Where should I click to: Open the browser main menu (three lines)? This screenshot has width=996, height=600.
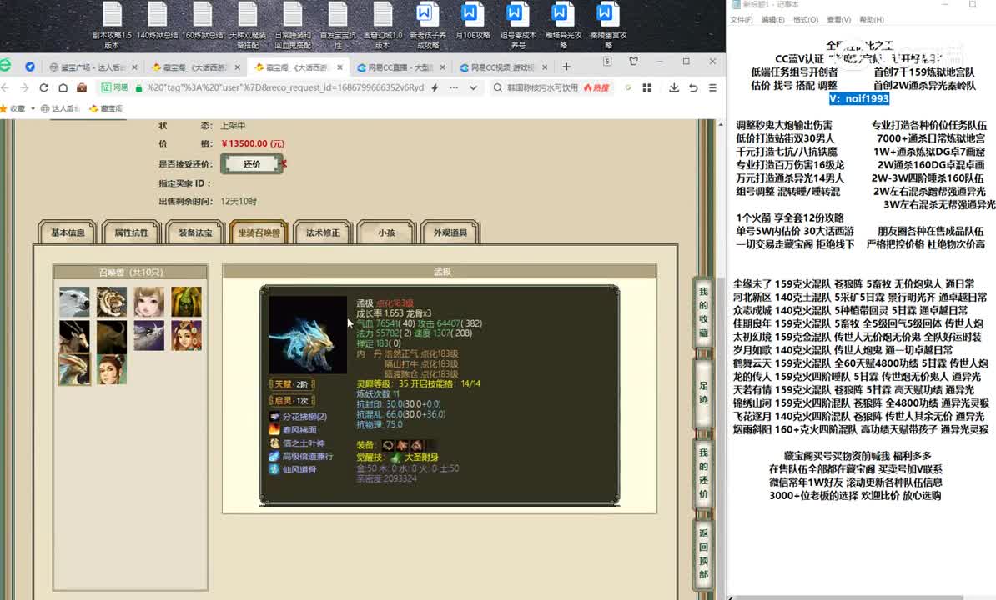(712, 87)
